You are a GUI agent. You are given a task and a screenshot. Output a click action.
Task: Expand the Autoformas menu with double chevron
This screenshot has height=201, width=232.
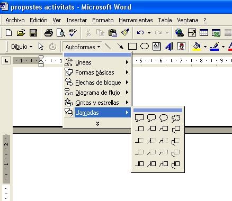(97, 124)
